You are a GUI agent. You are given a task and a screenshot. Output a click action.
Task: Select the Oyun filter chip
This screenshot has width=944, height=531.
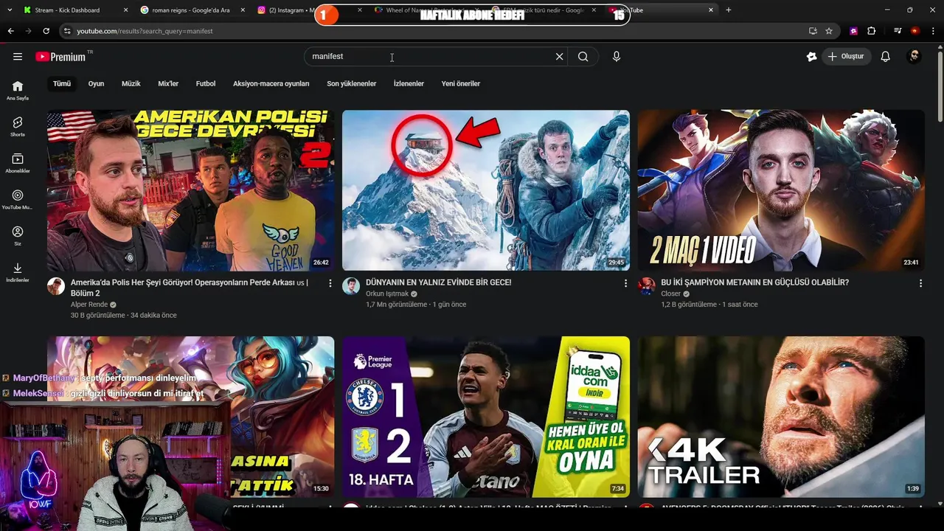point(96,84)
